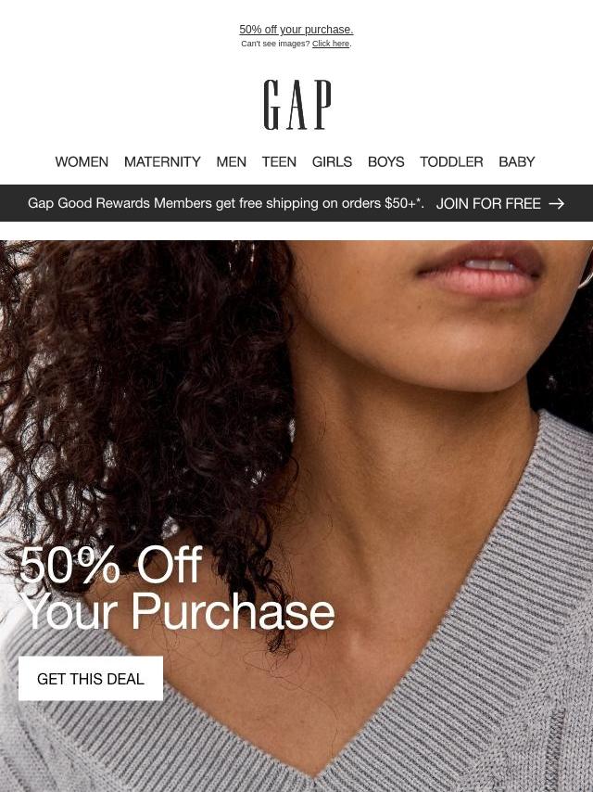This screenshot has width=593, height=792.
Task: Click the arrow next to Join For Free
Action: tap(557, 203)
